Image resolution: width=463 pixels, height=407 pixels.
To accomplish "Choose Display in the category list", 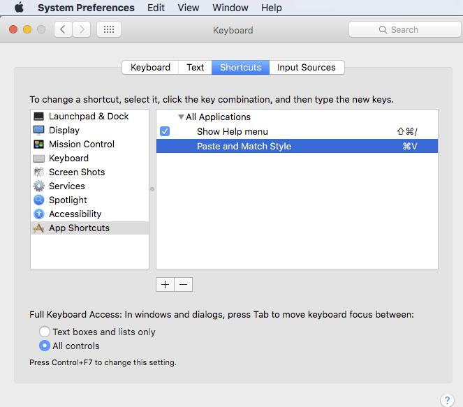I will tap(90, 130).
